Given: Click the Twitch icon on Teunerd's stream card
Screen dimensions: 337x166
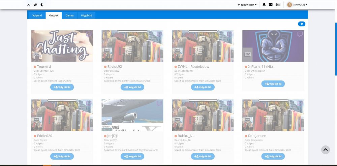Looking at the screenshot, I should [x=89, y=34].
